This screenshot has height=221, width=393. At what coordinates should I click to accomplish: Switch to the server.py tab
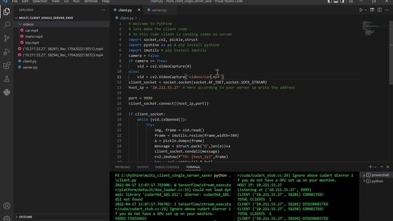(x=159, y=10)
